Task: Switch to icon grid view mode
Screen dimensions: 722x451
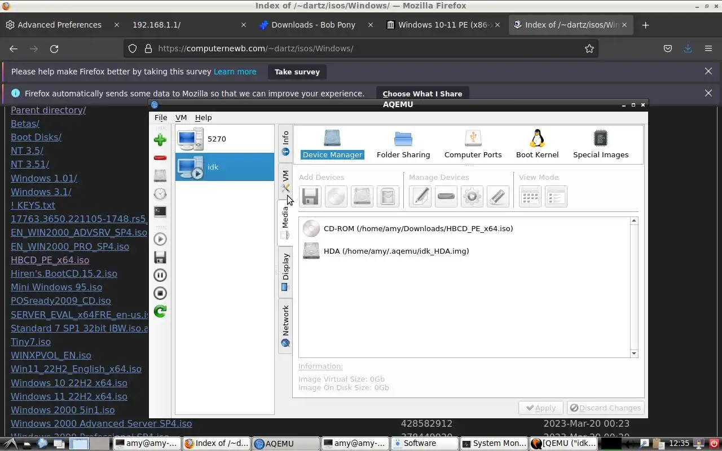Action: tap(530, 196)
